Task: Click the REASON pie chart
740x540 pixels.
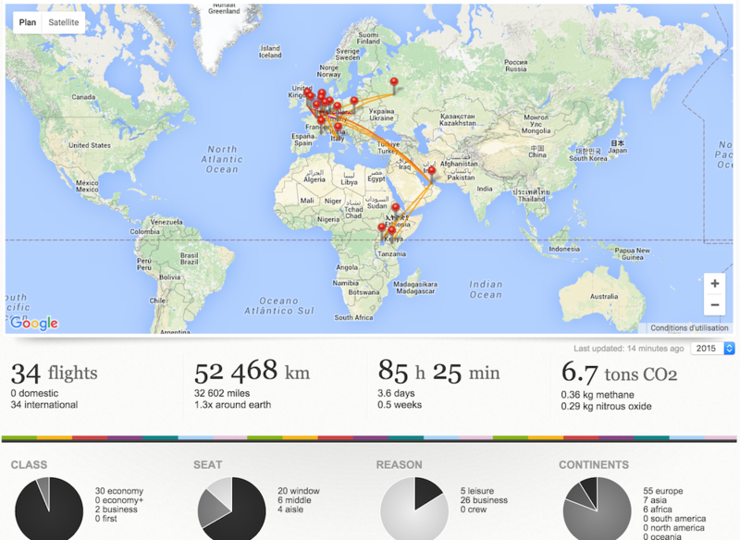Action: point(414,509)
